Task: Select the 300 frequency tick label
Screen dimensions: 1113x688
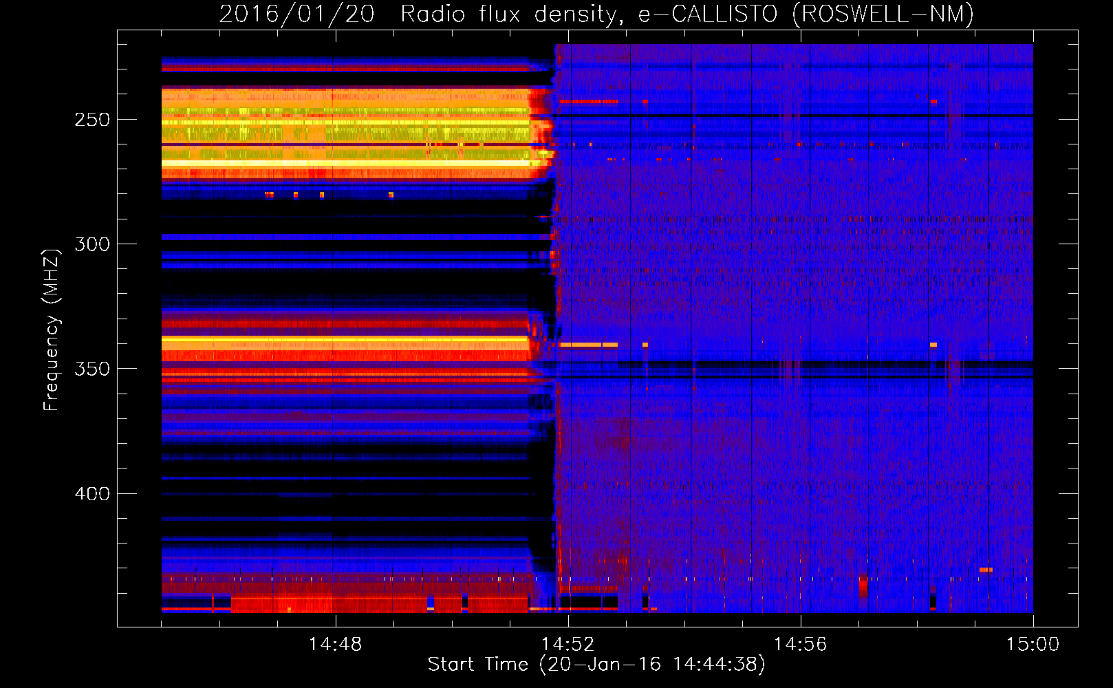Action: (92, 244)
